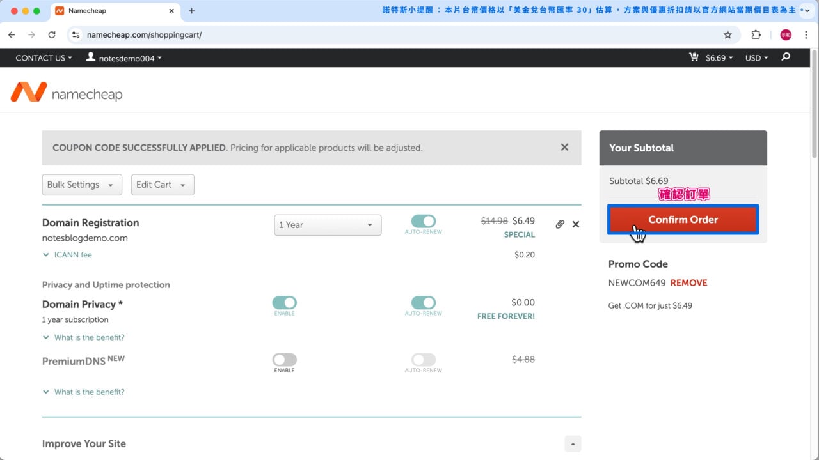Screen dimensions: 819x460
Task: Open Bulk Settings dropdown
Action: 82,185
